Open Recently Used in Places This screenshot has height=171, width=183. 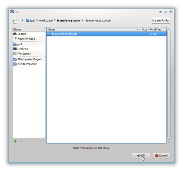[x=26, y=39]
